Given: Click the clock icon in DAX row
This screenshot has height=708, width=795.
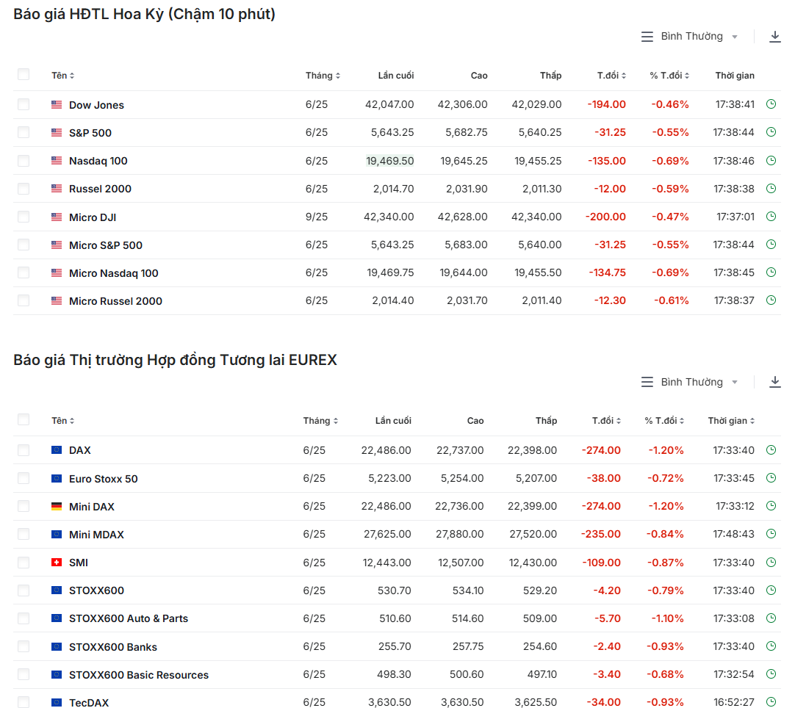Looking at the screenshot, I should tap(771, 450).
